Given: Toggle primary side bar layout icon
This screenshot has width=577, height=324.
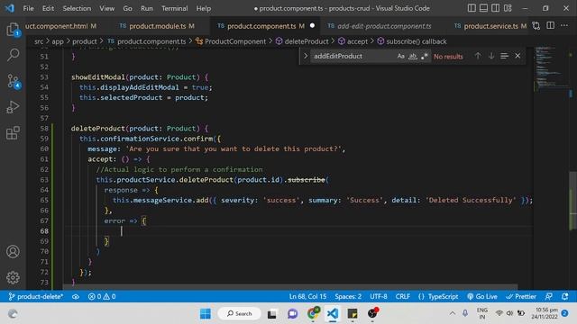Looking at the screenshot, I should (472, 8).
